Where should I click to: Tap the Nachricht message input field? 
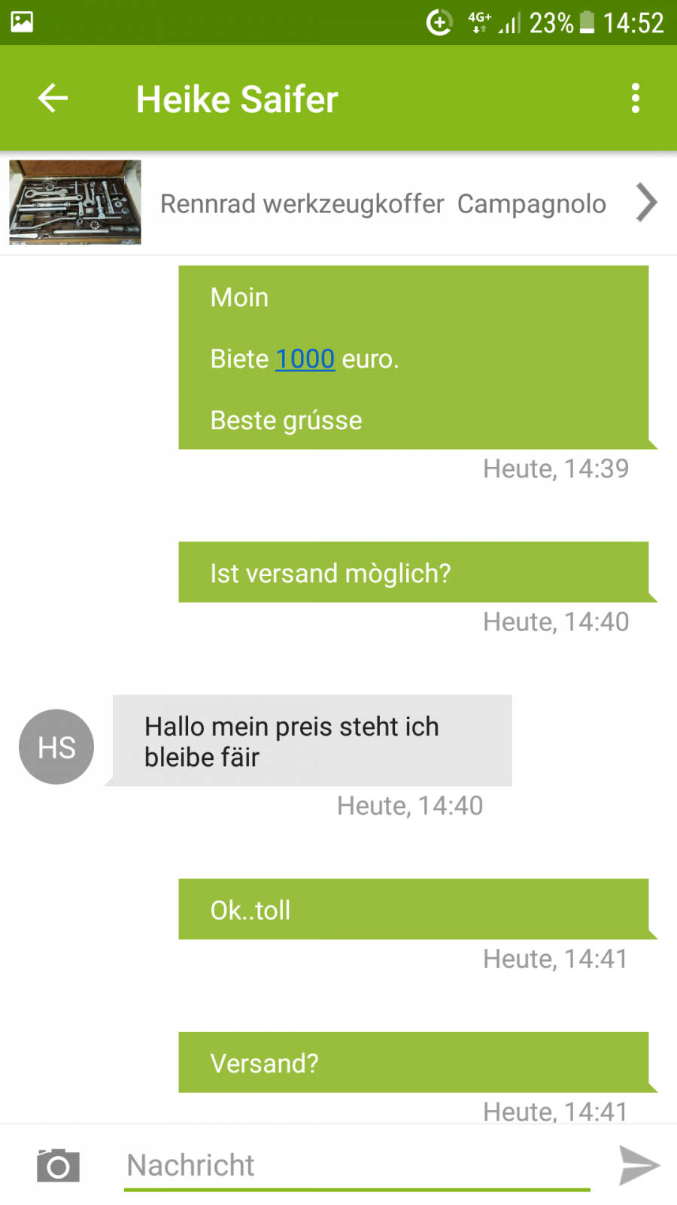[357, 1166]
